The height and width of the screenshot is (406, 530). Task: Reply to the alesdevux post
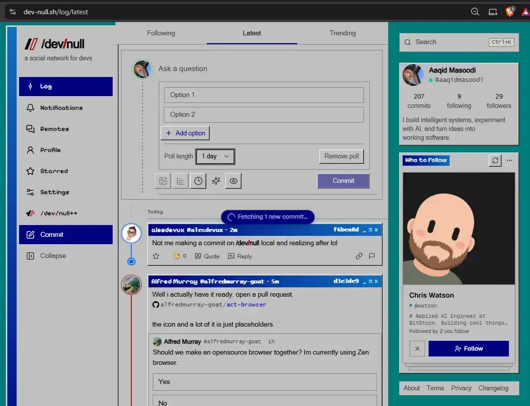click(240, 256)
